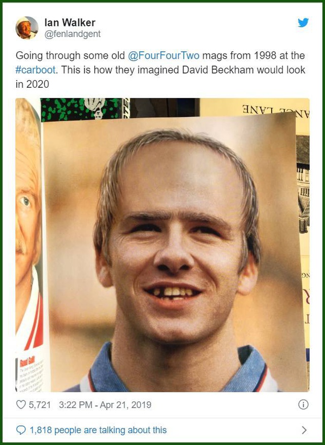Open the circled info icon
Screen dimensions: 325x445
303,404
